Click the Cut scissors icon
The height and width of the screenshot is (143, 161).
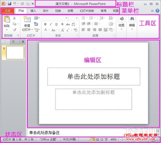point(14,18)
